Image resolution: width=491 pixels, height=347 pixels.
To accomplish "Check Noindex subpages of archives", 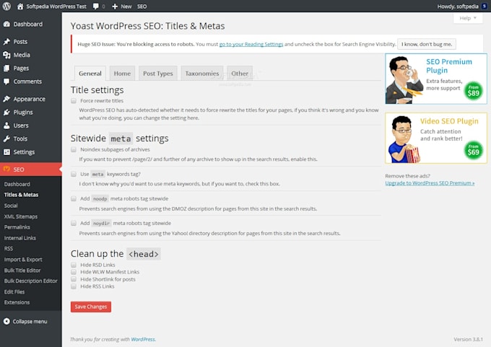I will [74, 149].
